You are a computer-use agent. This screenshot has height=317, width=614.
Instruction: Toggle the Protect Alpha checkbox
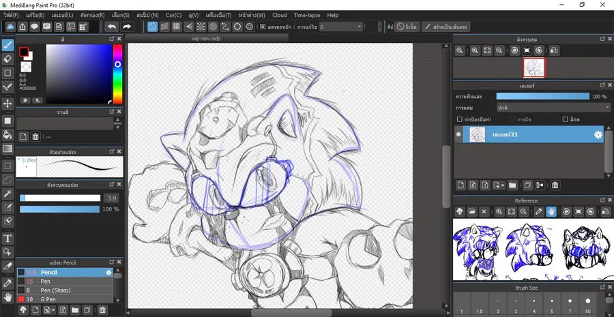pyautogui.click(x=460, y=119)
